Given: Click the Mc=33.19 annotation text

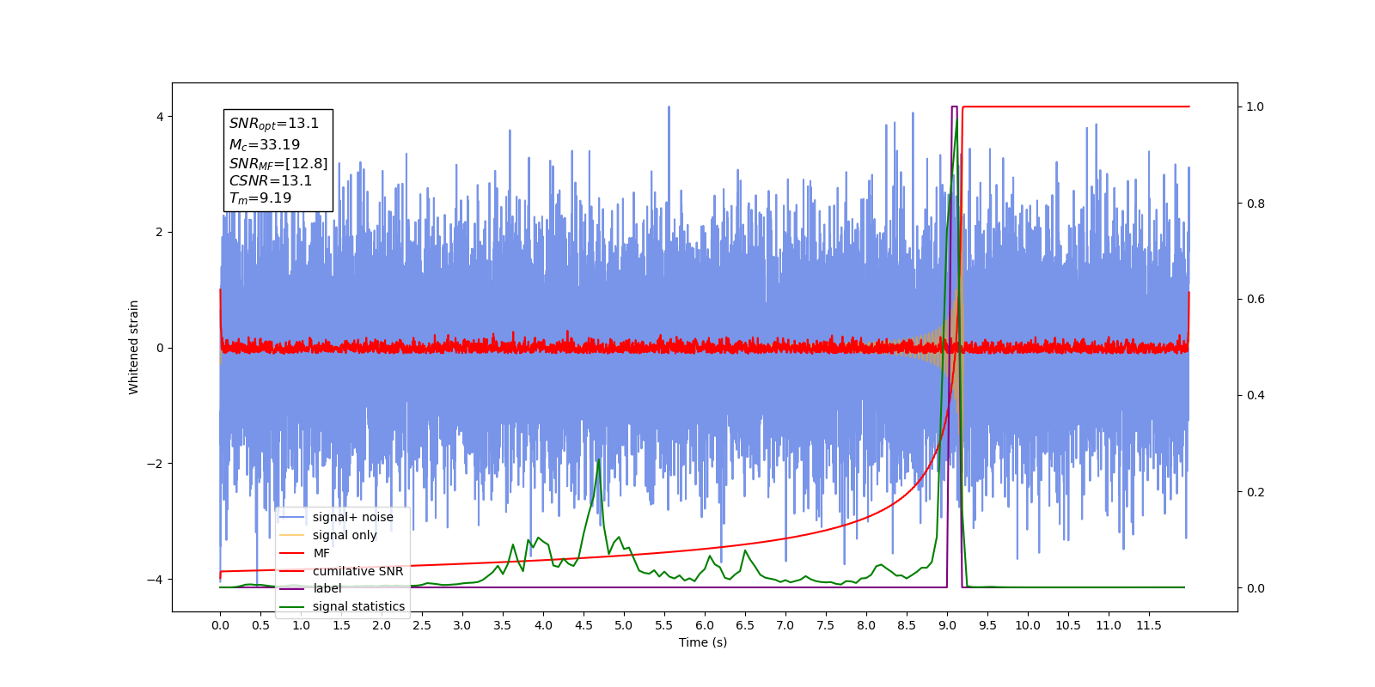Looking at the screenshot, I should click(265, 145).
